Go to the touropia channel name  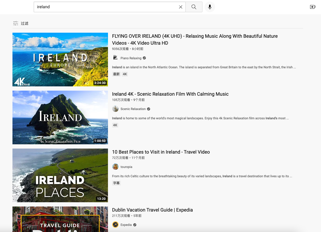click(x=126, y=167)
